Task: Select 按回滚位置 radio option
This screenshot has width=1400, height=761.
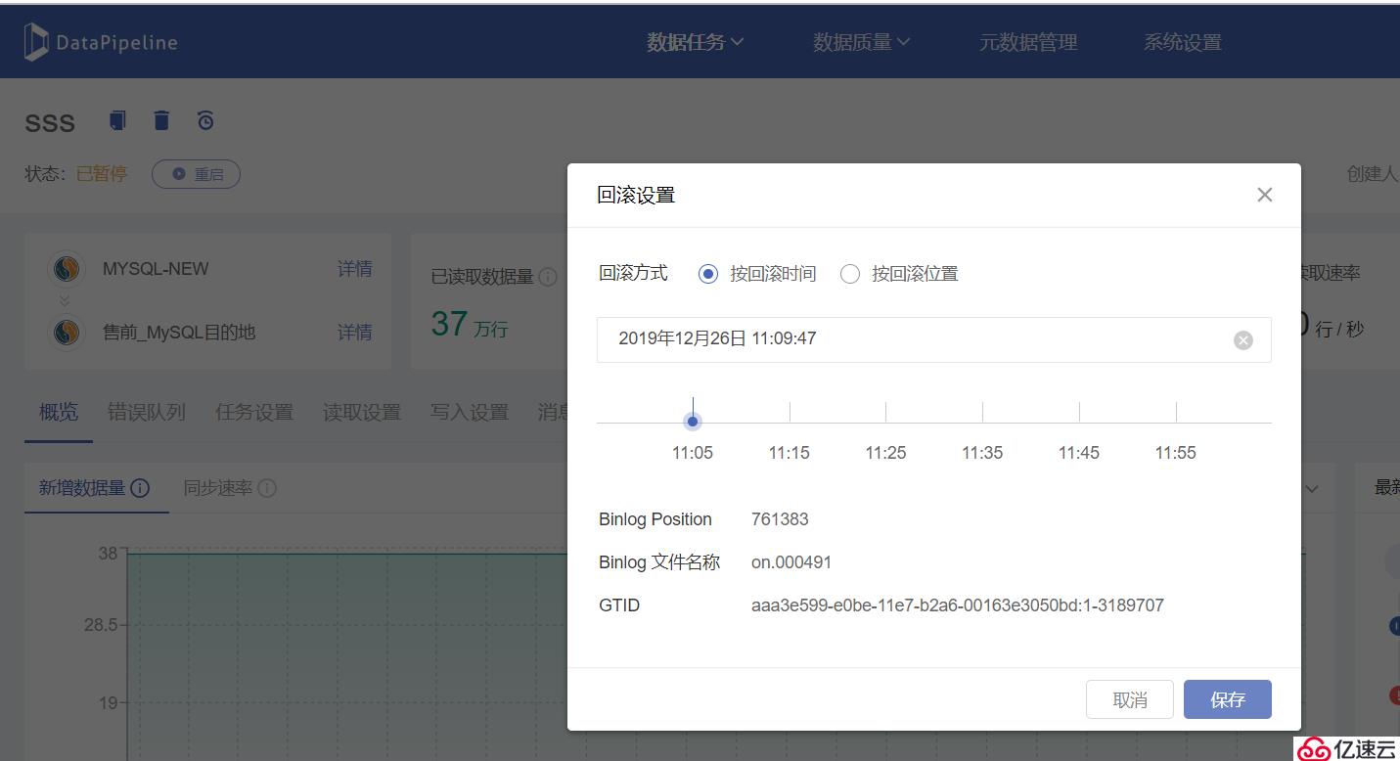Action: (x=850, y=274)
